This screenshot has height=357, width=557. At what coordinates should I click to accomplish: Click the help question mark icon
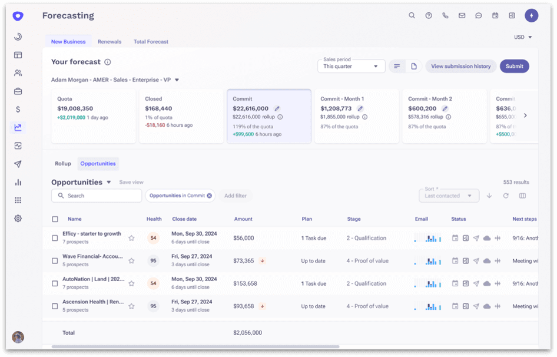429,16
